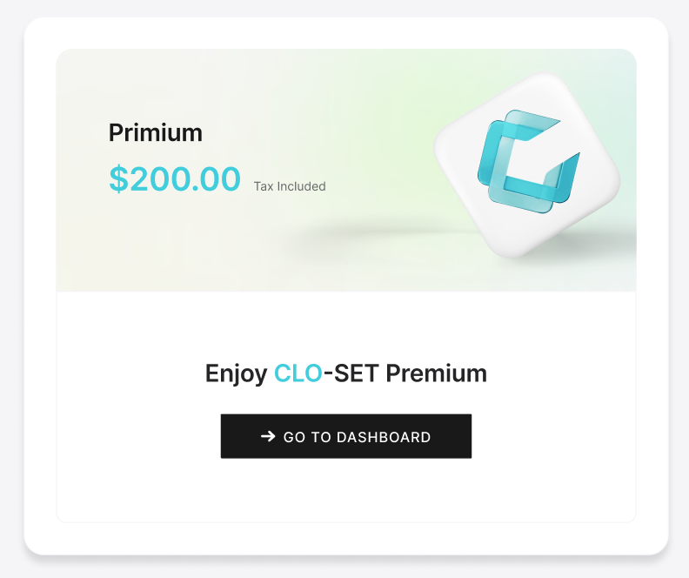Click the Enjoy CLO-SET Premium heading

pos(346,374)
